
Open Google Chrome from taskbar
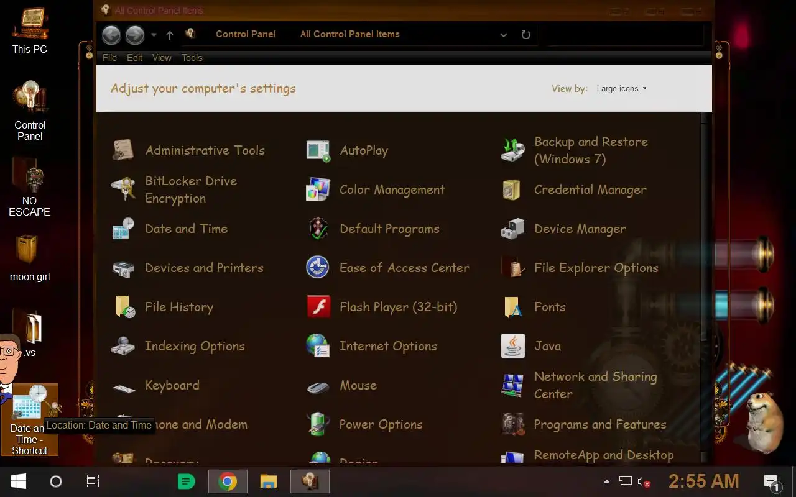click(x=228, y=481)
